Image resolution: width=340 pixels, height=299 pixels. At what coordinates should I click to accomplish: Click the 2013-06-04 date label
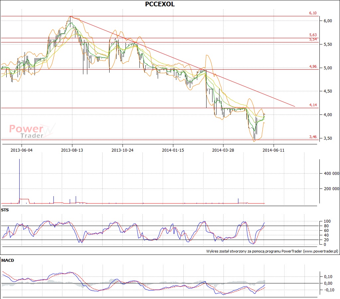tap(22, 150)
